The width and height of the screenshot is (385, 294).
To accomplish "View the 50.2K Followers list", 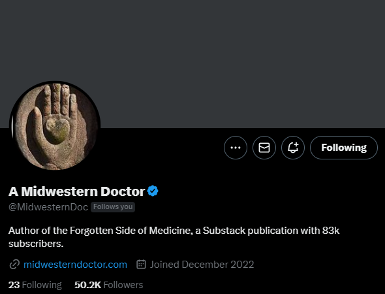I will click(109, 285).
